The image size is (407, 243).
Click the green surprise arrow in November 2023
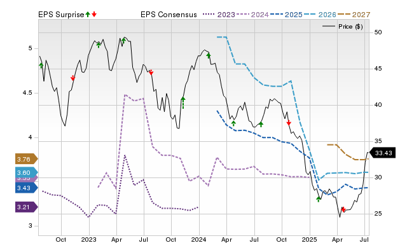(x=183, y=102)
